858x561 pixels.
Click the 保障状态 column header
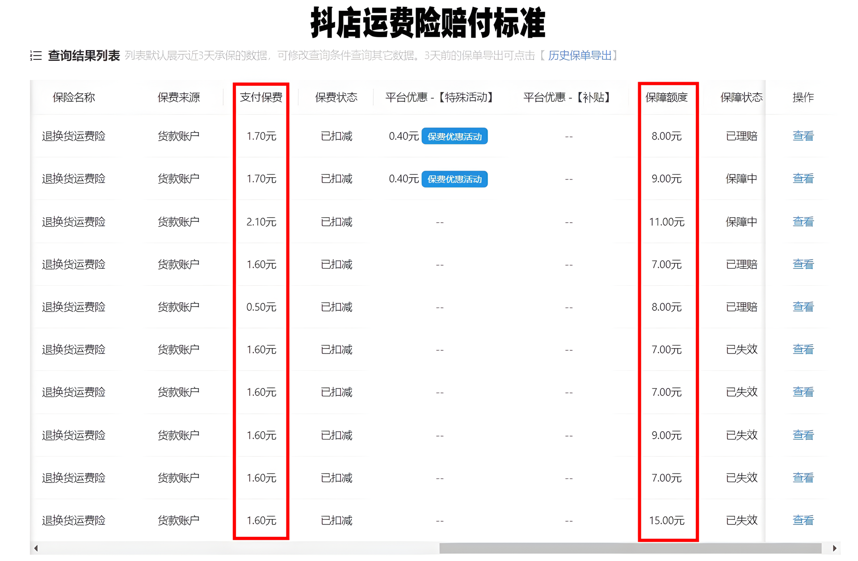click(741, 97)
